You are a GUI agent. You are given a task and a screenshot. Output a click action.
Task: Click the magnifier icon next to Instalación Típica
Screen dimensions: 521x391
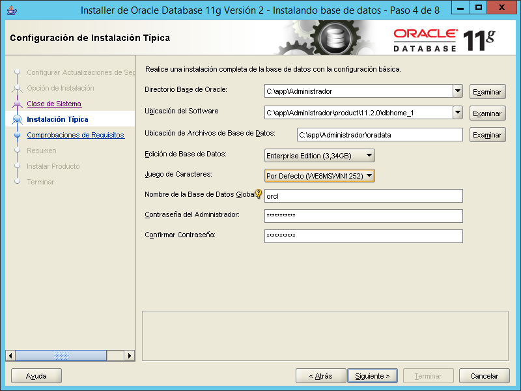point(18,119)
